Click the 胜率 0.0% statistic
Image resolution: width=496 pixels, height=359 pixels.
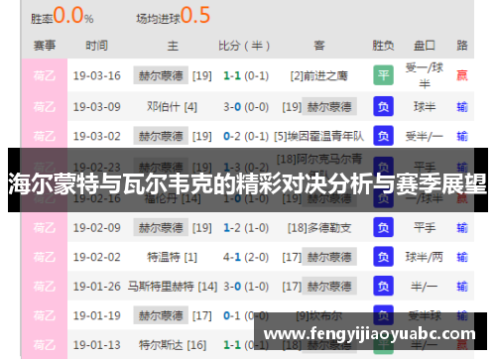pyautogui.click(x=62, y=16)
